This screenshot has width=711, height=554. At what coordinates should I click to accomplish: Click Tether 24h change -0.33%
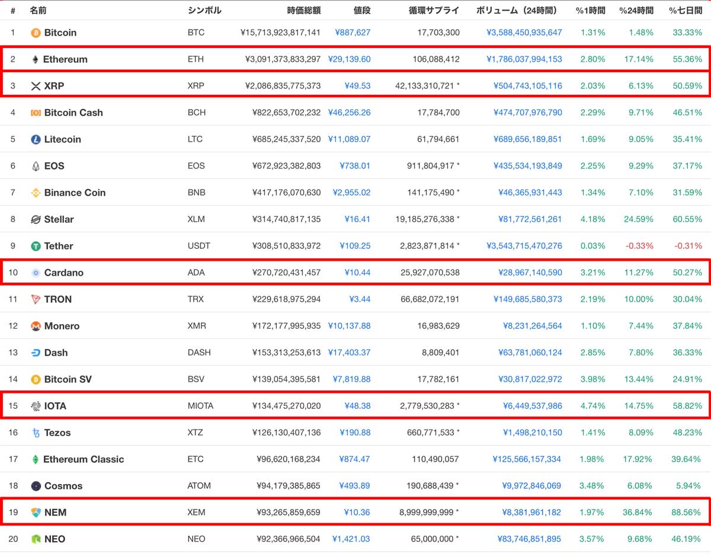click(639, 246)
